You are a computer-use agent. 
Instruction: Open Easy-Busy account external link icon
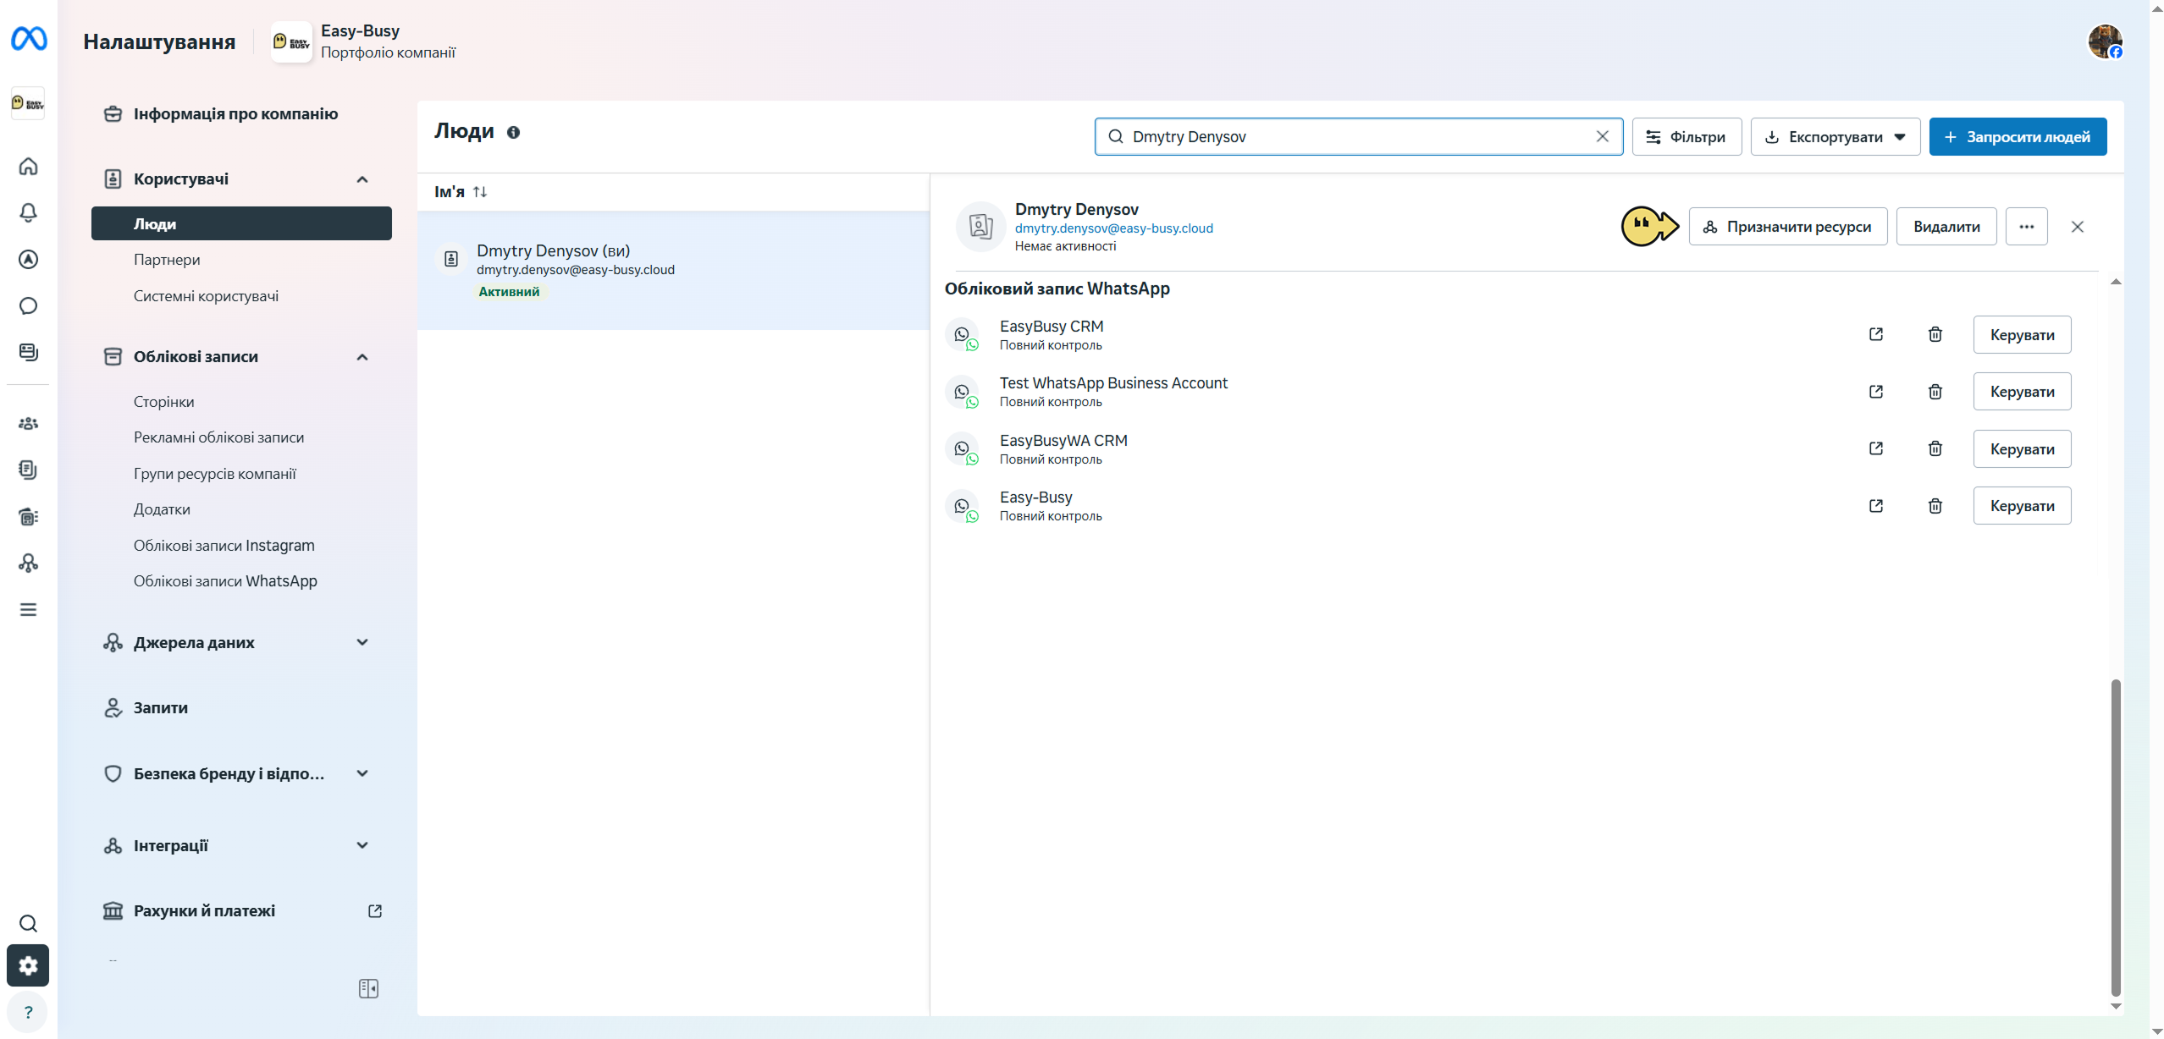point(1876,506)
